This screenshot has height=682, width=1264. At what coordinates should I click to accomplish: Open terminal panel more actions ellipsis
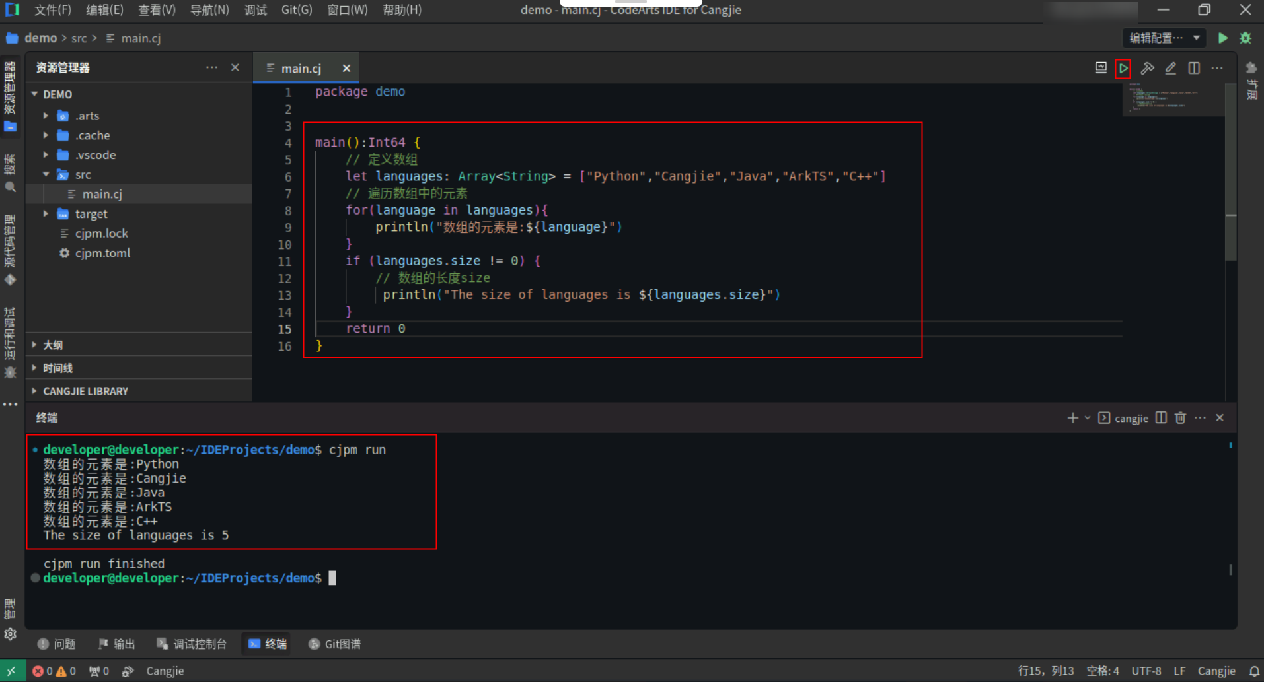1201,418
